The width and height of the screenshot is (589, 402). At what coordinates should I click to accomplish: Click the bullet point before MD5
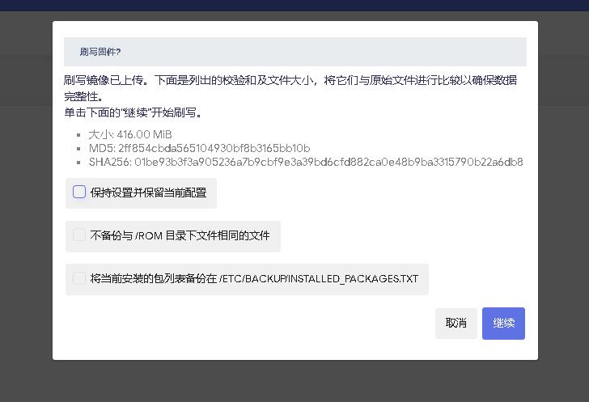(x=78, y=149)
